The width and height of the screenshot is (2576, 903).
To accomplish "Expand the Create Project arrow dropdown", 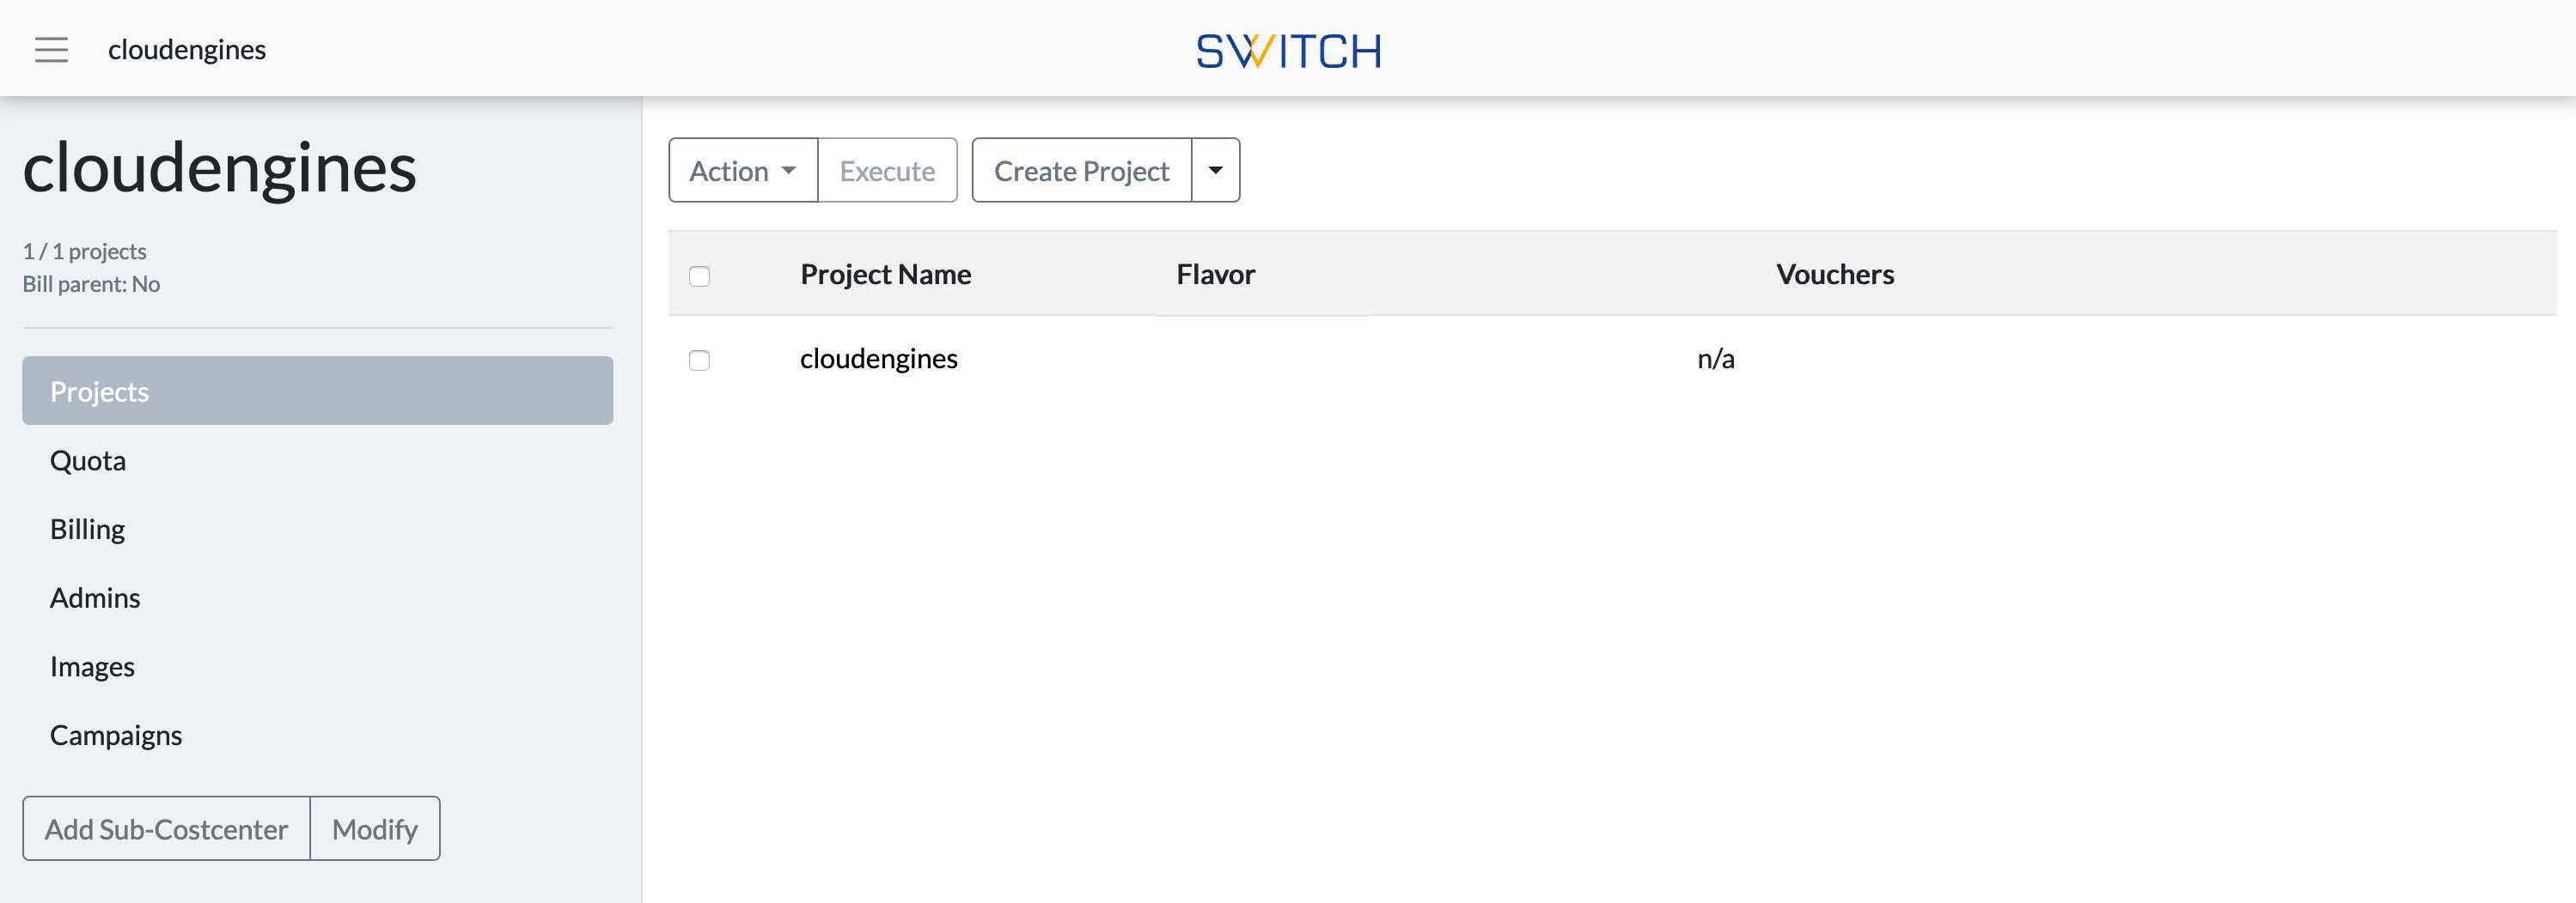I will pos(1215,171).
